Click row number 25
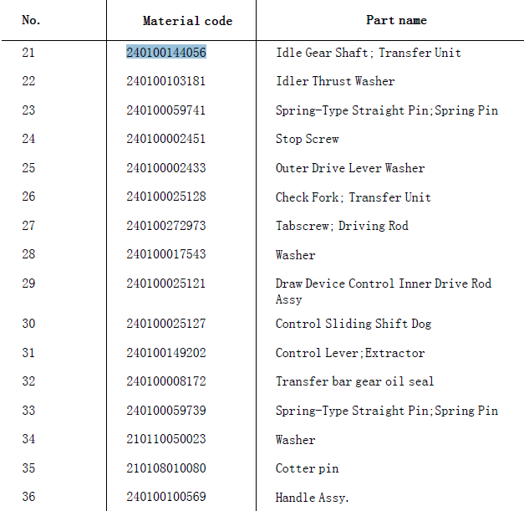 click(28, 167)
